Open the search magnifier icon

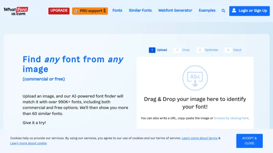223,11
